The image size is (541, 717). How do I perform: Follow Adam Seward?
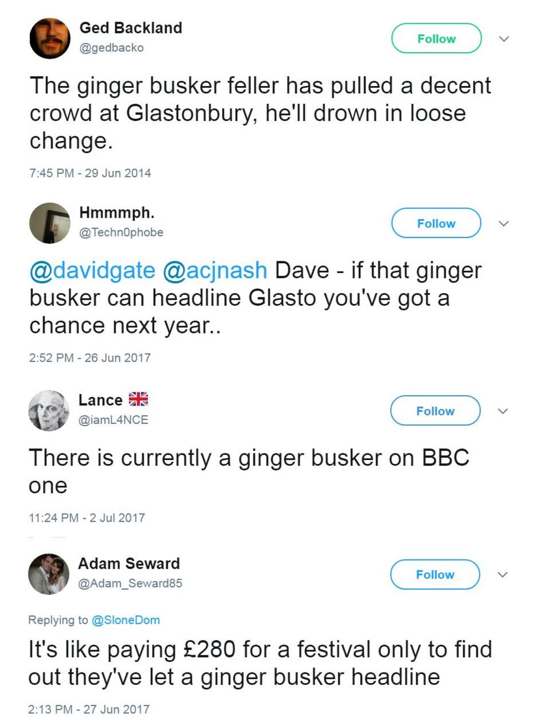pyautogui.click(x=435, y=574)
